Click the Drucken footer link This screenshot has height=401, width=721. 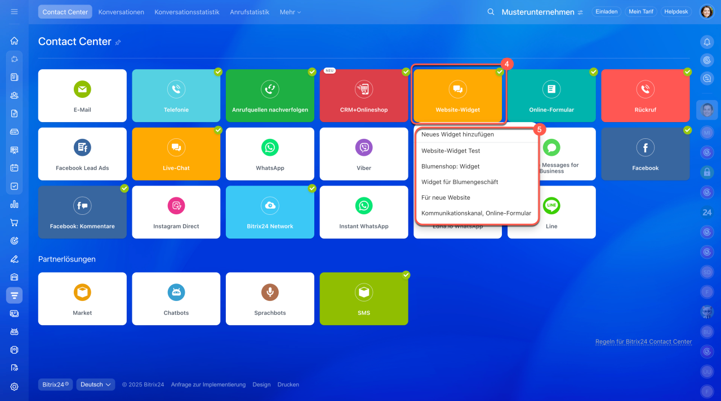click(288, 385)
